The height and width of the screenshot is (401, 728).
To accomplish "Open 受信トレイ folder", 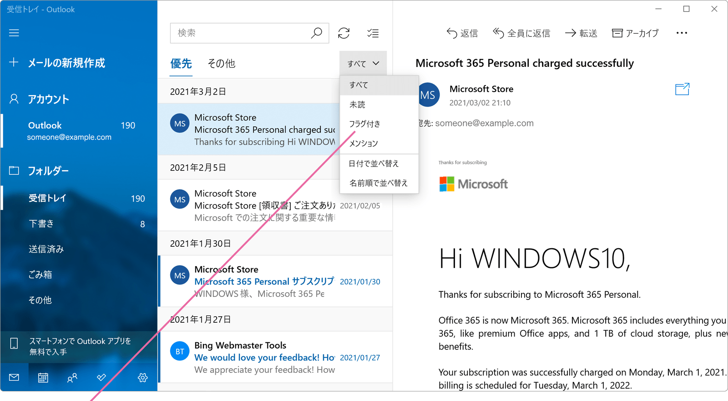I will tap(79, 198).
